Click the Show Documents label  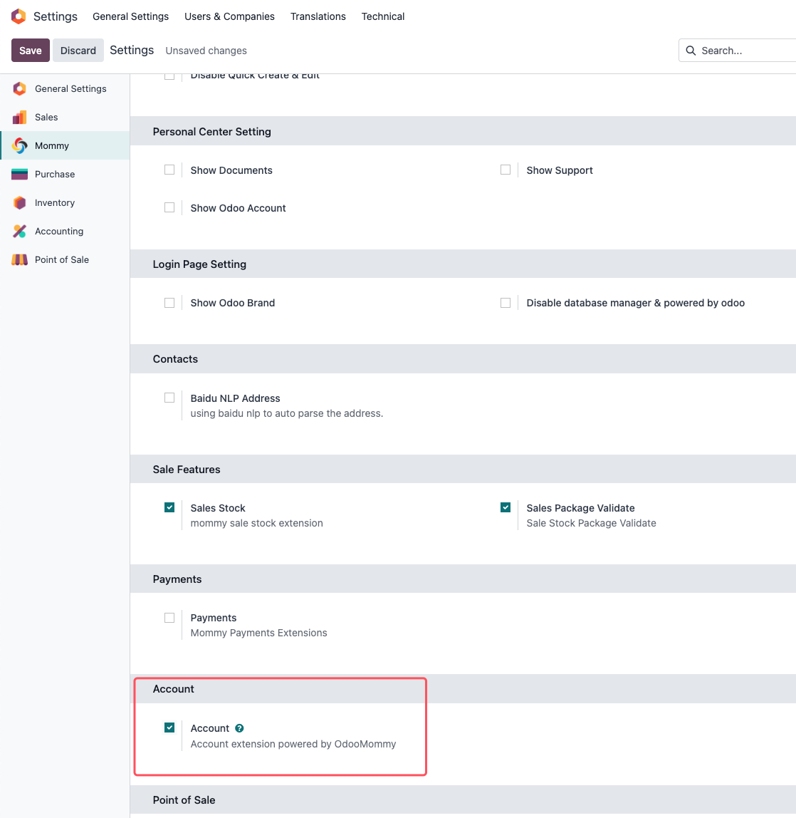231,170
